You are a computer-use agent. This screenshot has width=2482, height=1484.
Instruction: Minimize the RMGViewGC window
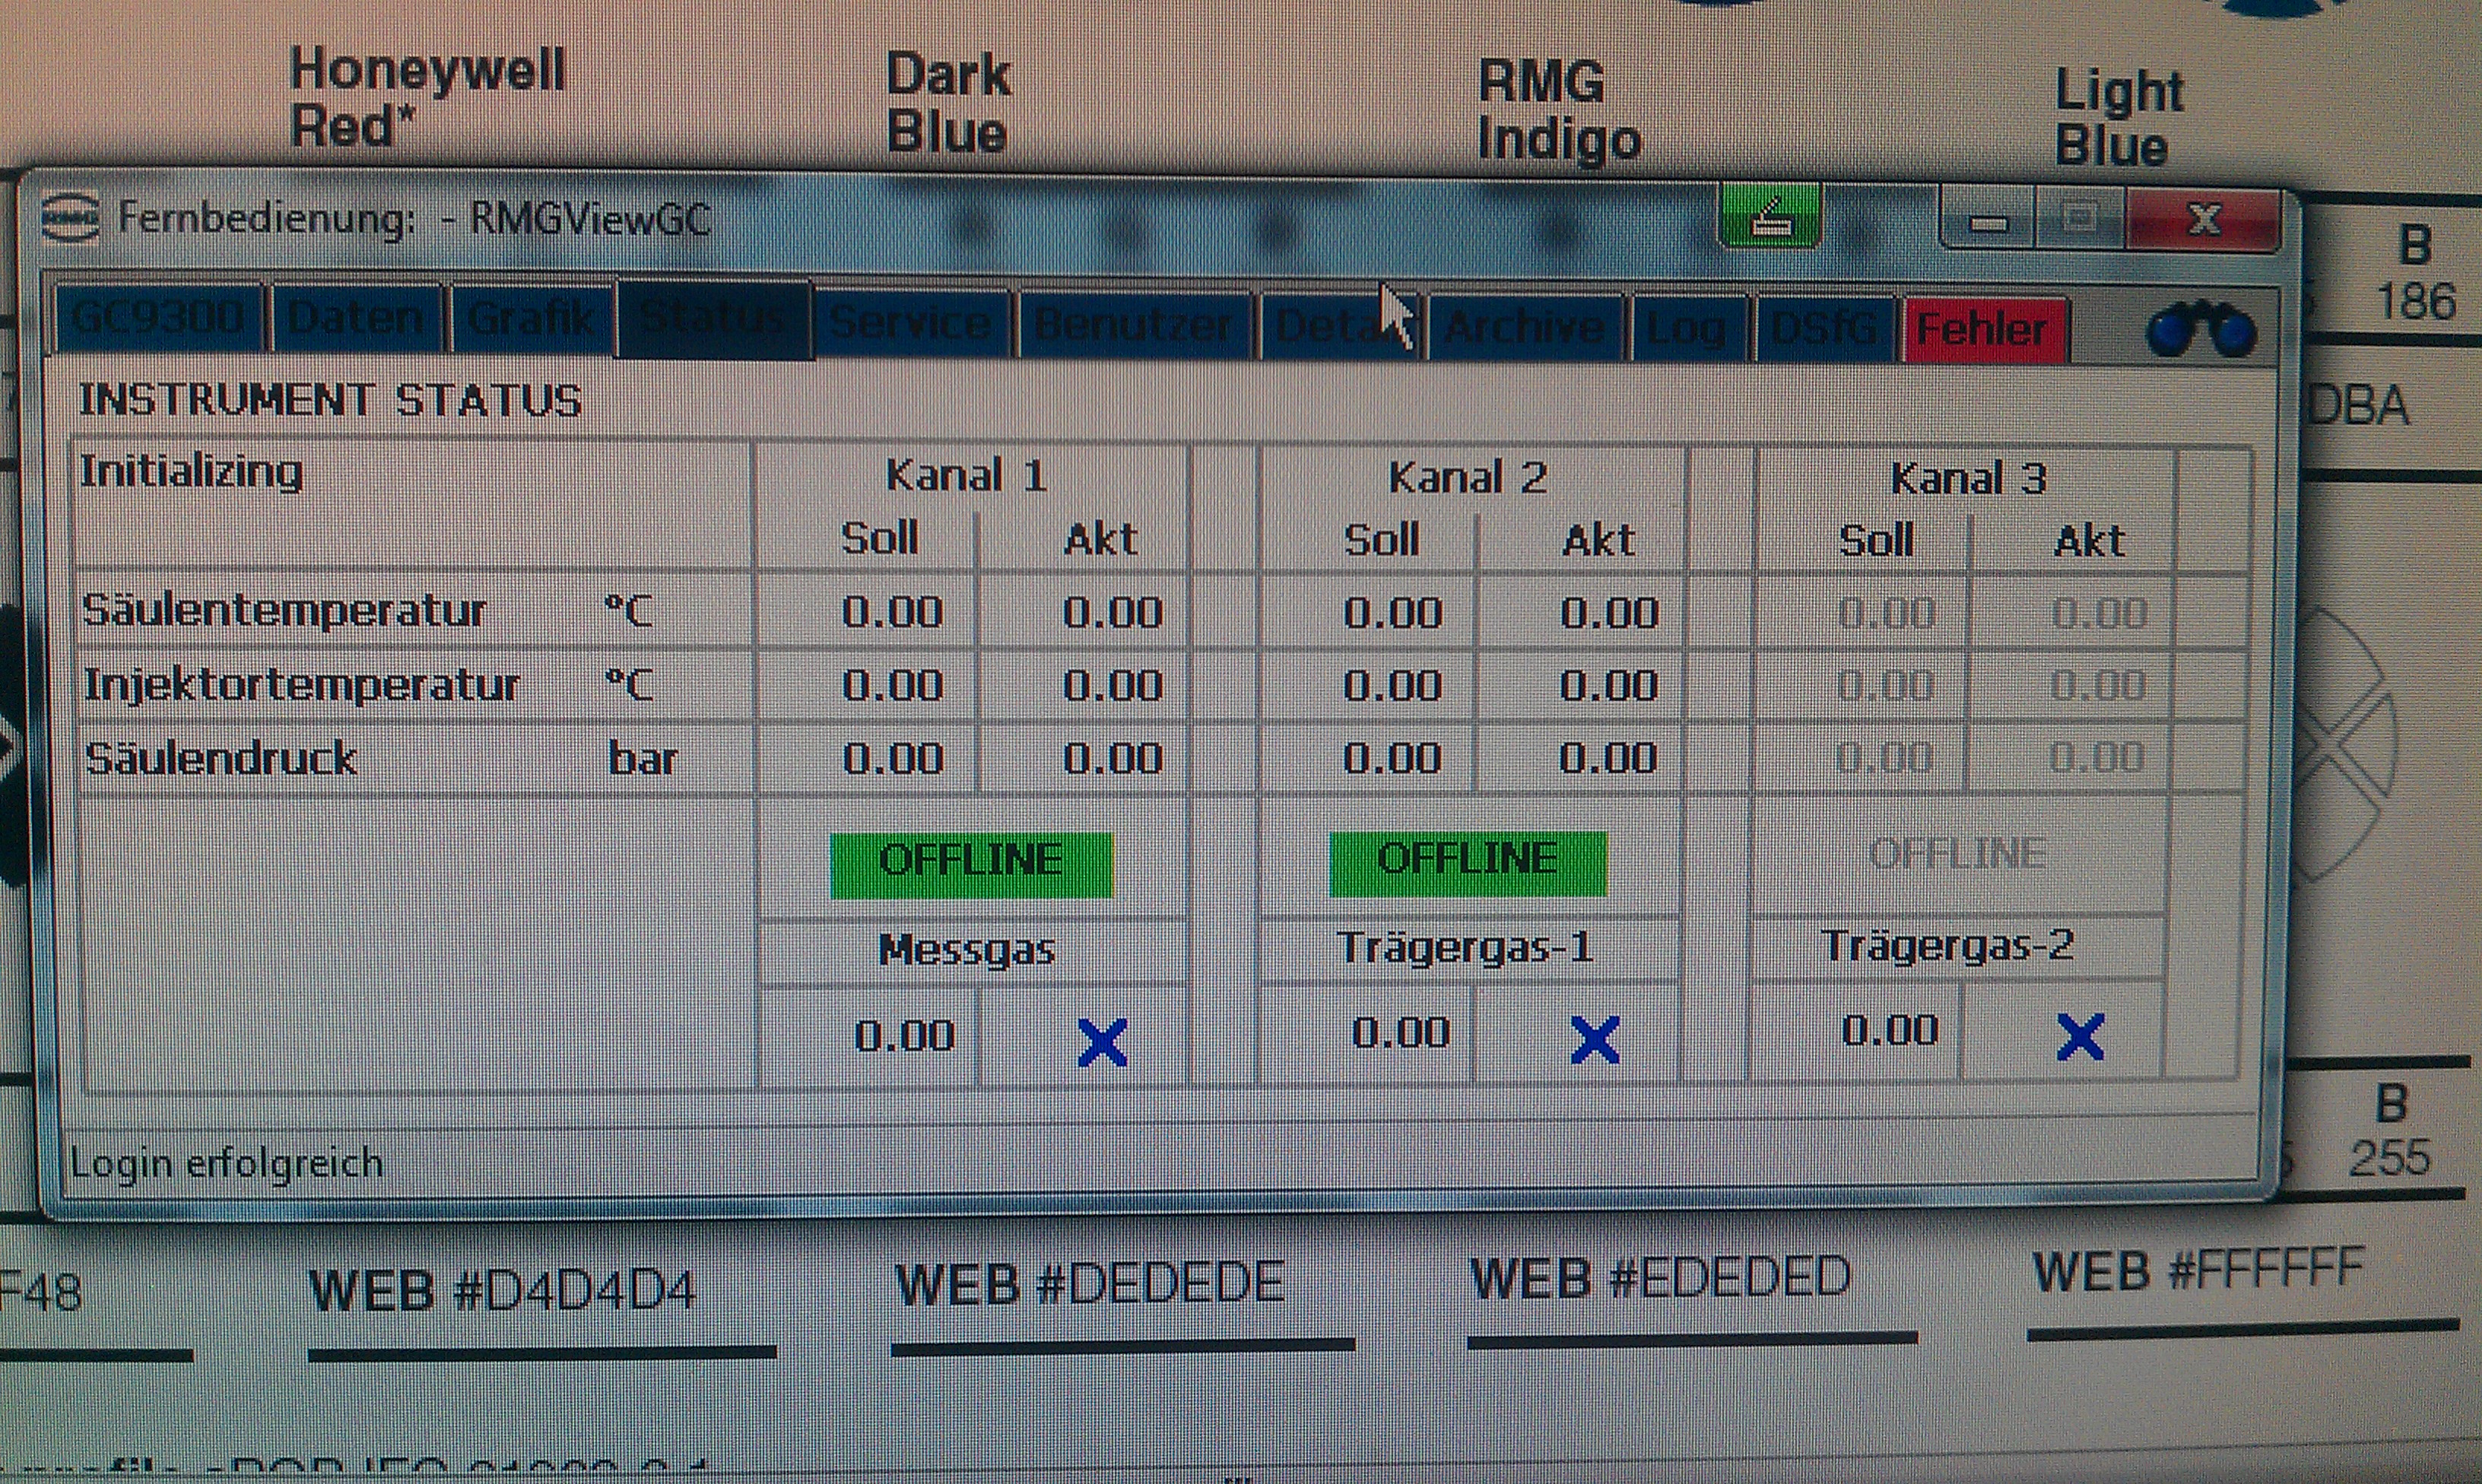(1987, 220)
